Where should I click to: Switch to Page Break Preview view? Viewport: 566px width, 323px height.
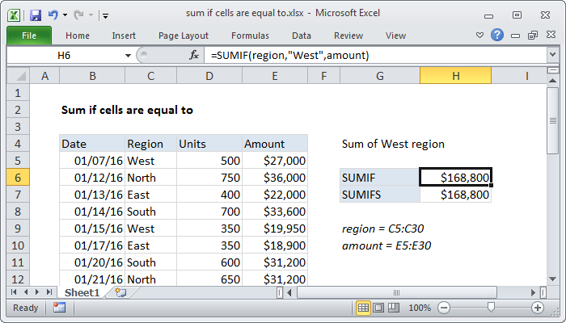(393, 308)
